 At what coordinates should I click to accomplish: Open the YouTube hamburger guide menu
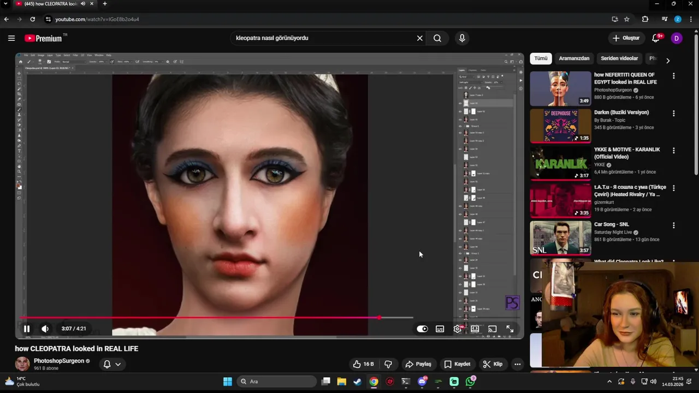[x=11, y=38]
